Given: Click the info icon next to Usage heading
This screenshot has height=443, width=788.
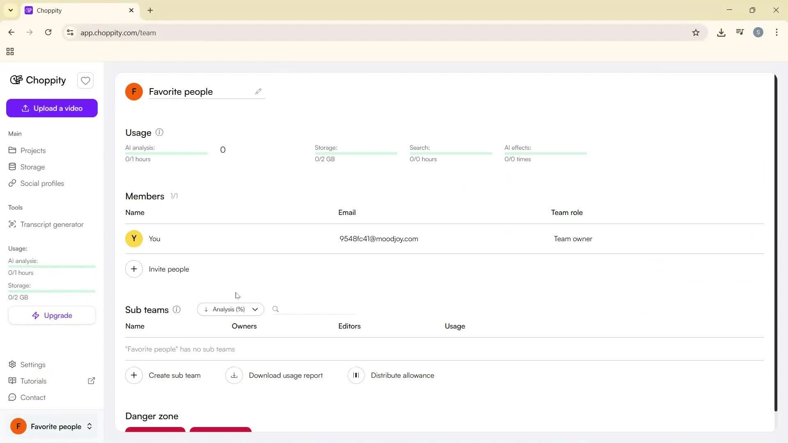Looking at the screenshot, I should coord(160,132).
